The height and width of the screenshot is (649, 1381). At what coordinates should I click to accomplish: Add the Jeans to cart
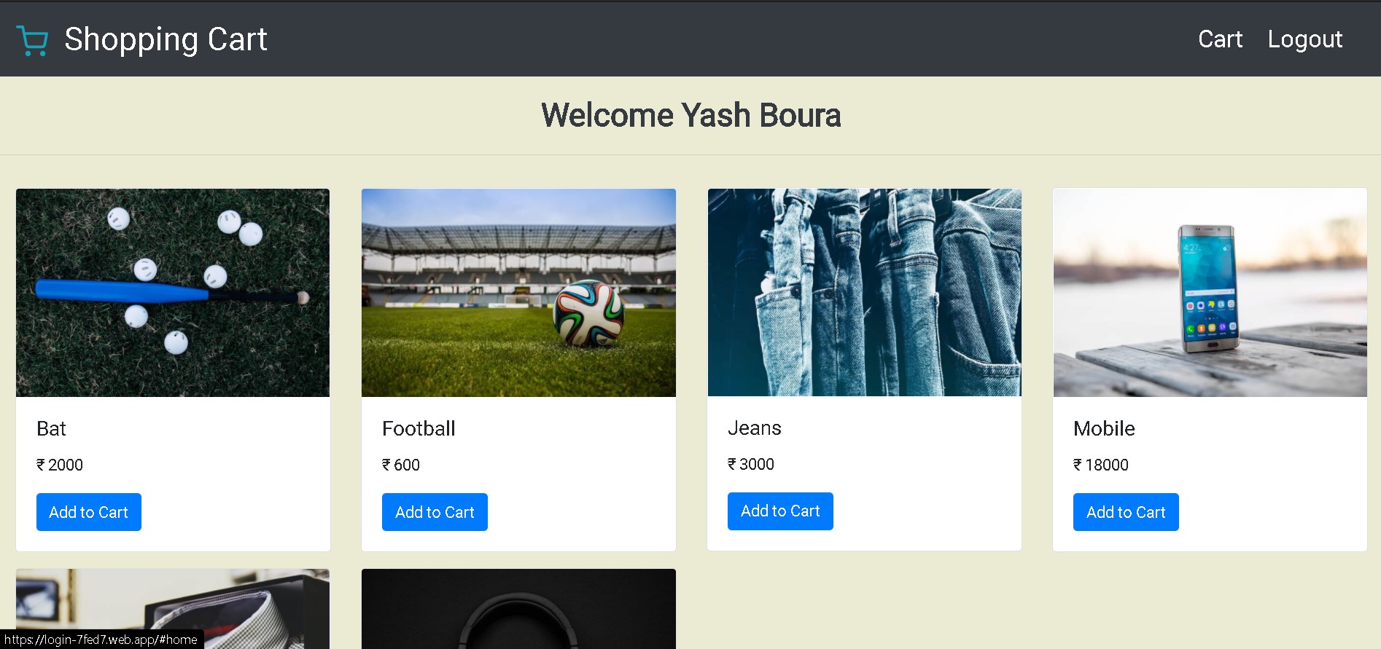(x=780, y=511)
